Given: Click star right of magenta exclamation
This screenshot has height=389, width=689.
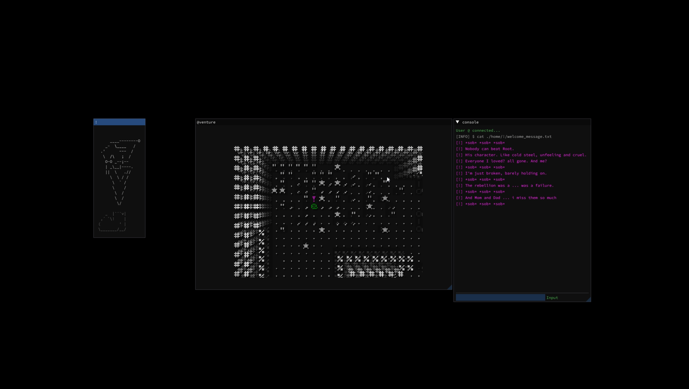Looking at the screenshot, I should (x=322, y=198).
